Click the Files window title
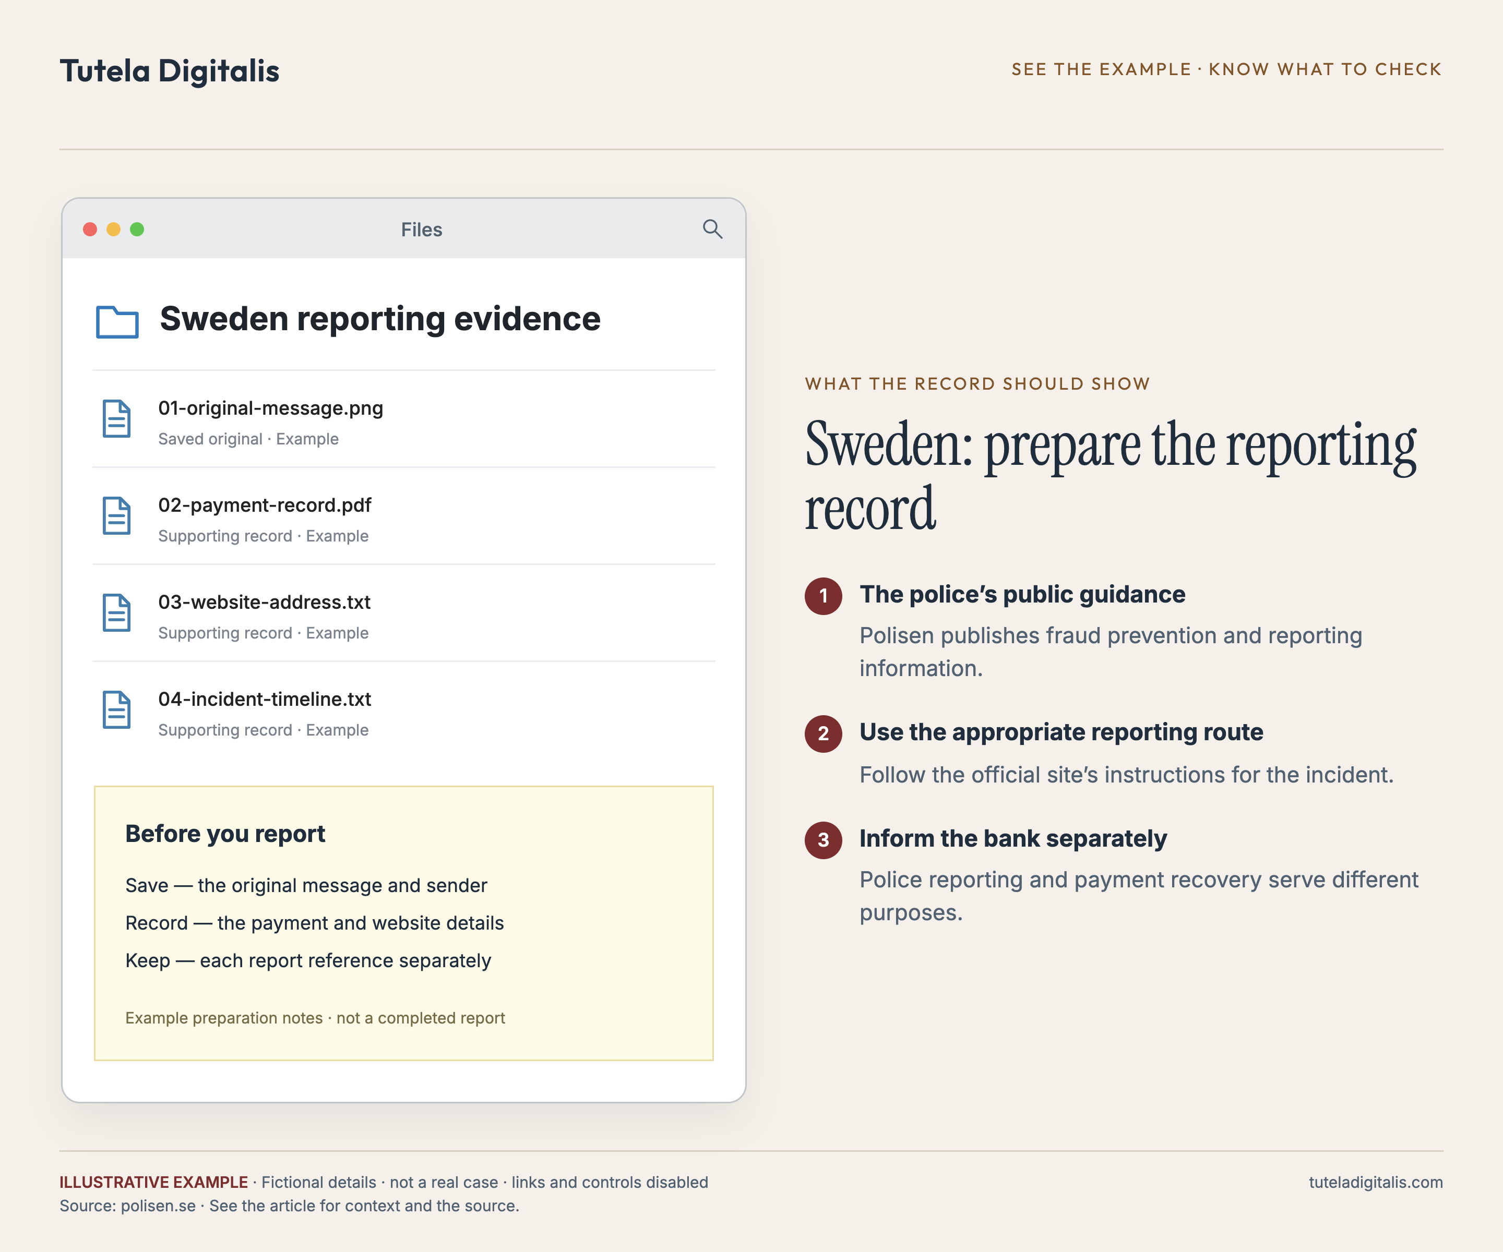The height and width of the screenshot is (1252, 1503). tap(422, 230)
